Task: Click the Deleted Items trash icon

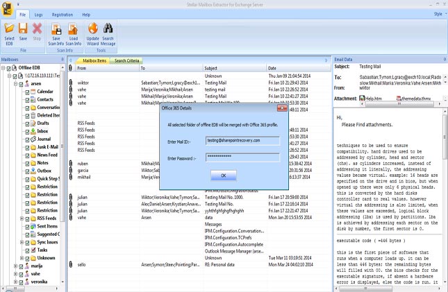Action: point(33,115)
